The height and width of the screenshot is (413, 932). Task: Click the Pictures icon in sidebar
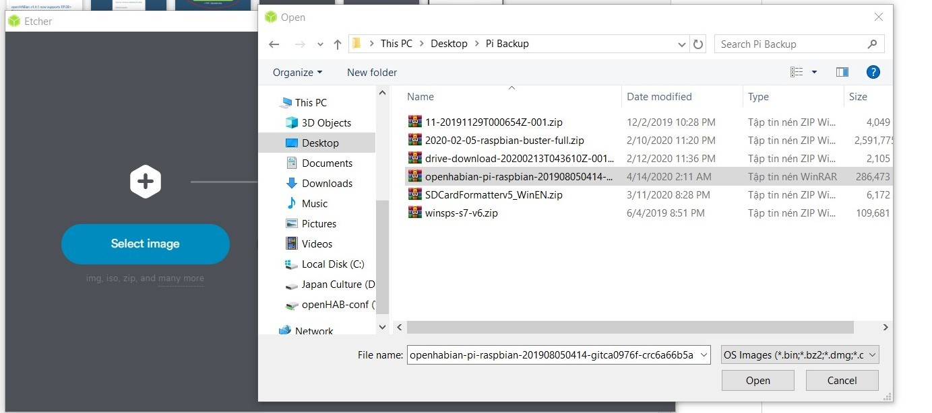[x=292, y=223]
